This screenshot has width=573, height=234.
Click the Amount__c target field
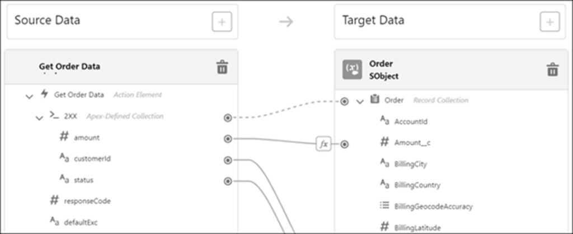[412, 143]
